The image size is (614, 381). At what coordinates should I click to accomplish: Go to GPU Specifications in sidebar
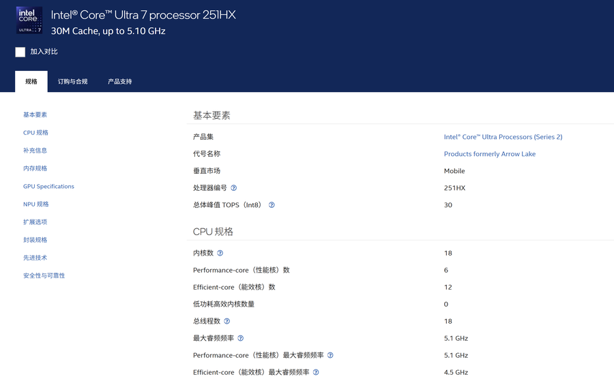click(x=48, y=187)
